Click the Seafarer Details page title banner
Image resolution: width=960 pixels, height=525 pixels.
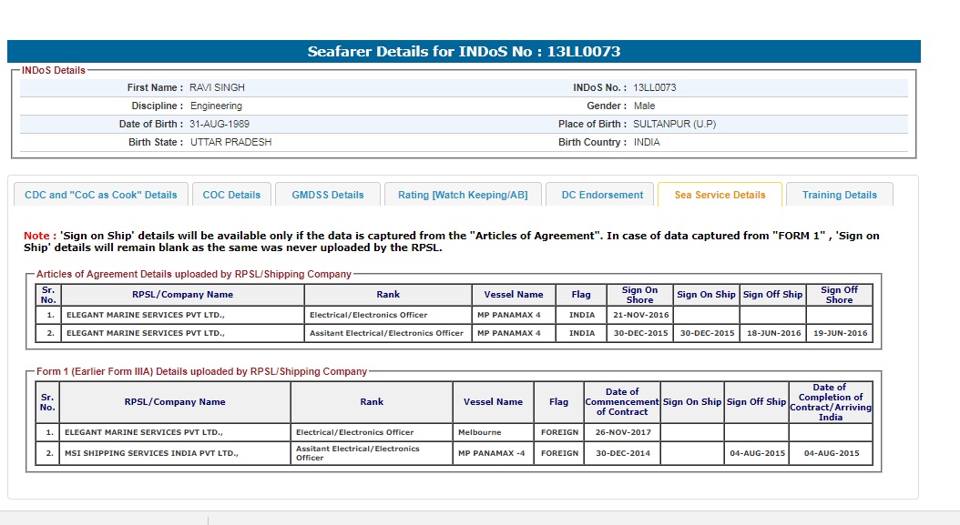464,52
